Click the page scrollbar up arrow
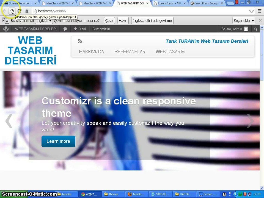The height and width of the screenshot is (198, 264). pyautogui.click(x=262, y=27)
